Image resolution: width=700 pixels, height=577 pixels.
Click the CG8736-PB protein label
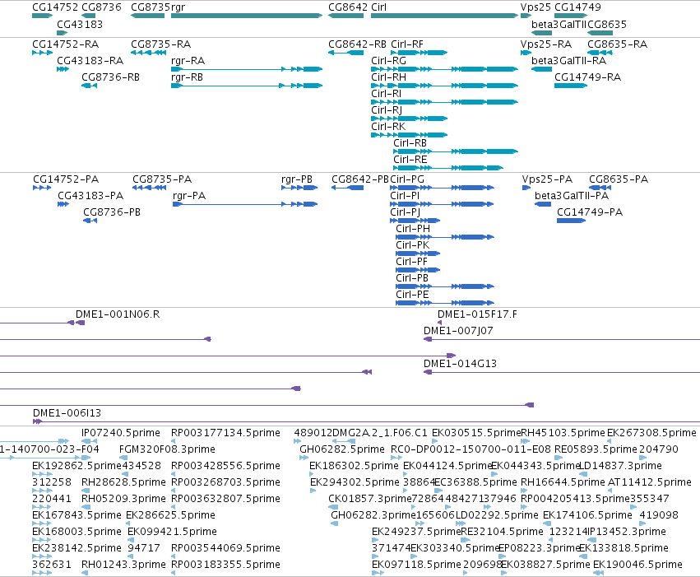click(112, 212)
